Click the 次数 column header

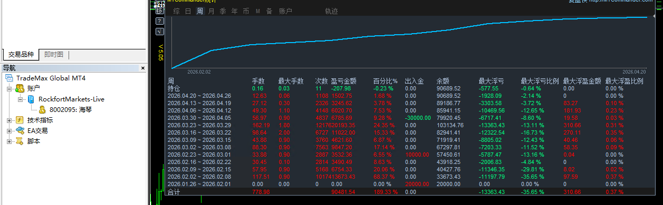coord(322,81)
